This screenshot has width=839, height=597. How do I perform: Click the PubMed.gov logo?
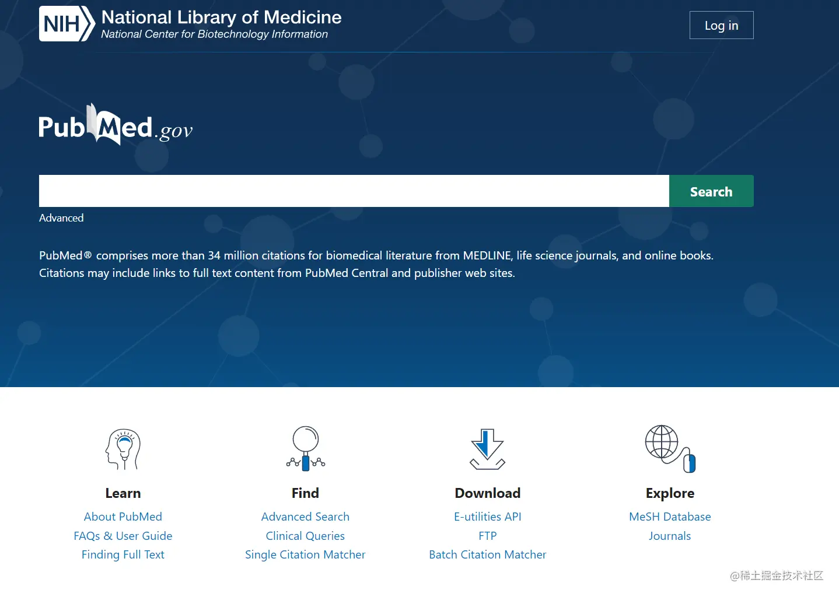click(x=115, y=125)
